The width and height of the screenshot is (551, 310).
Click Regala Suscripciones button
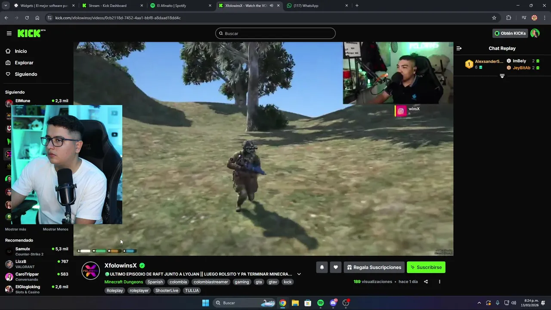pyautogui.click(x=374, y=267)
